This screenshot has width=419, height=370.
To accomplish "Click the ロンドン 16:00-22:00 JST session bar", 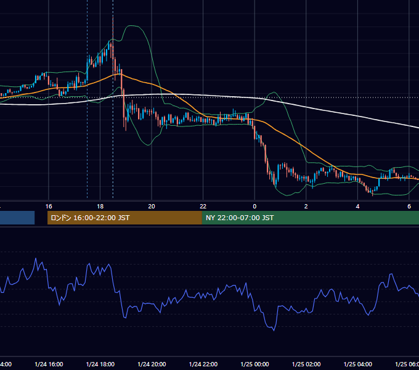I will 124,218.
